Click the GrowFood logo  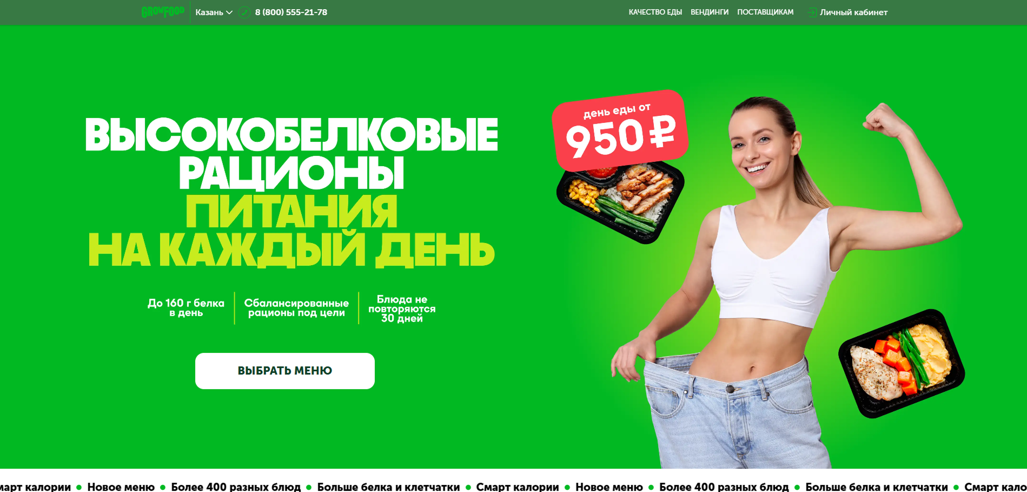click(163, 12)
